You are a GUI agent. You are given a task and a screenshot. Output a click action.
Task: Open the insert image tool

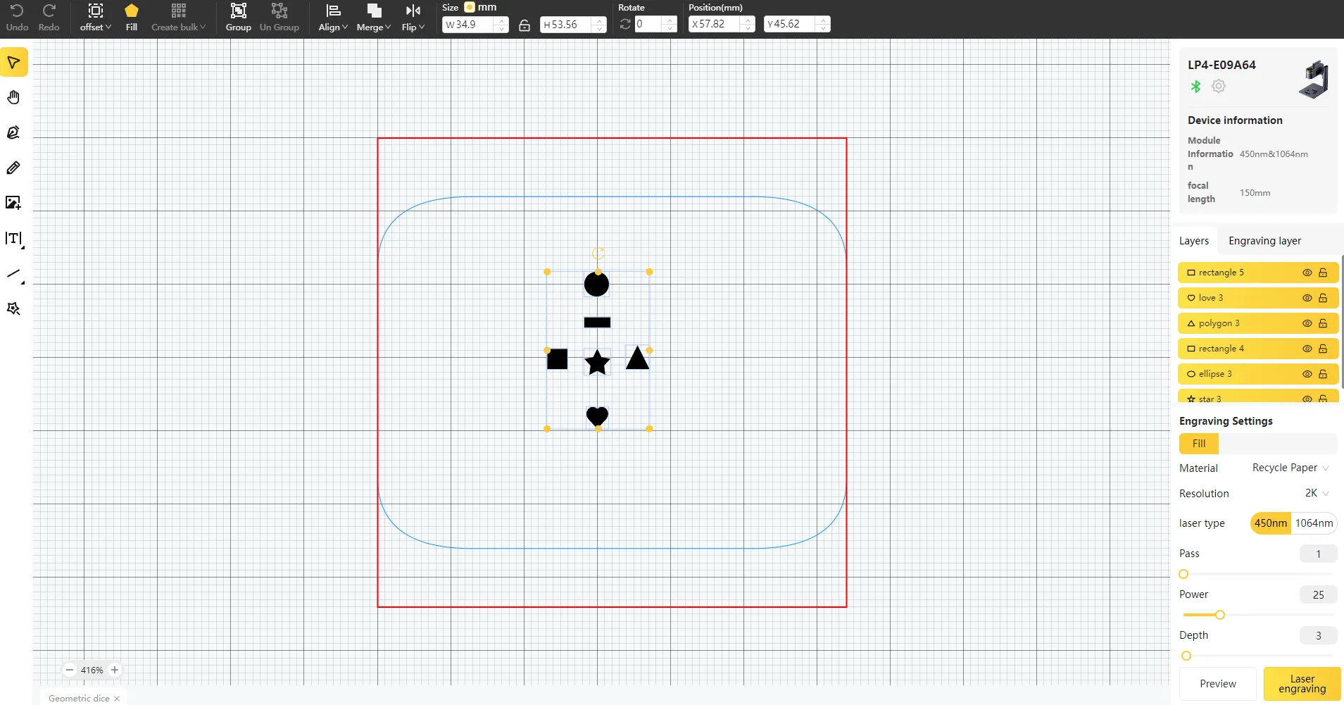click(x=13, y=203)
